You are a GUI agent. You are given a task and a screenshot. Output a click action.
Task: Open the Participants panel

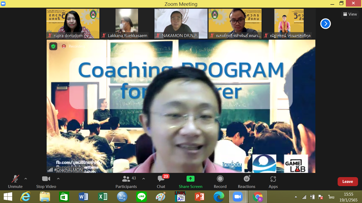(126, 182)
